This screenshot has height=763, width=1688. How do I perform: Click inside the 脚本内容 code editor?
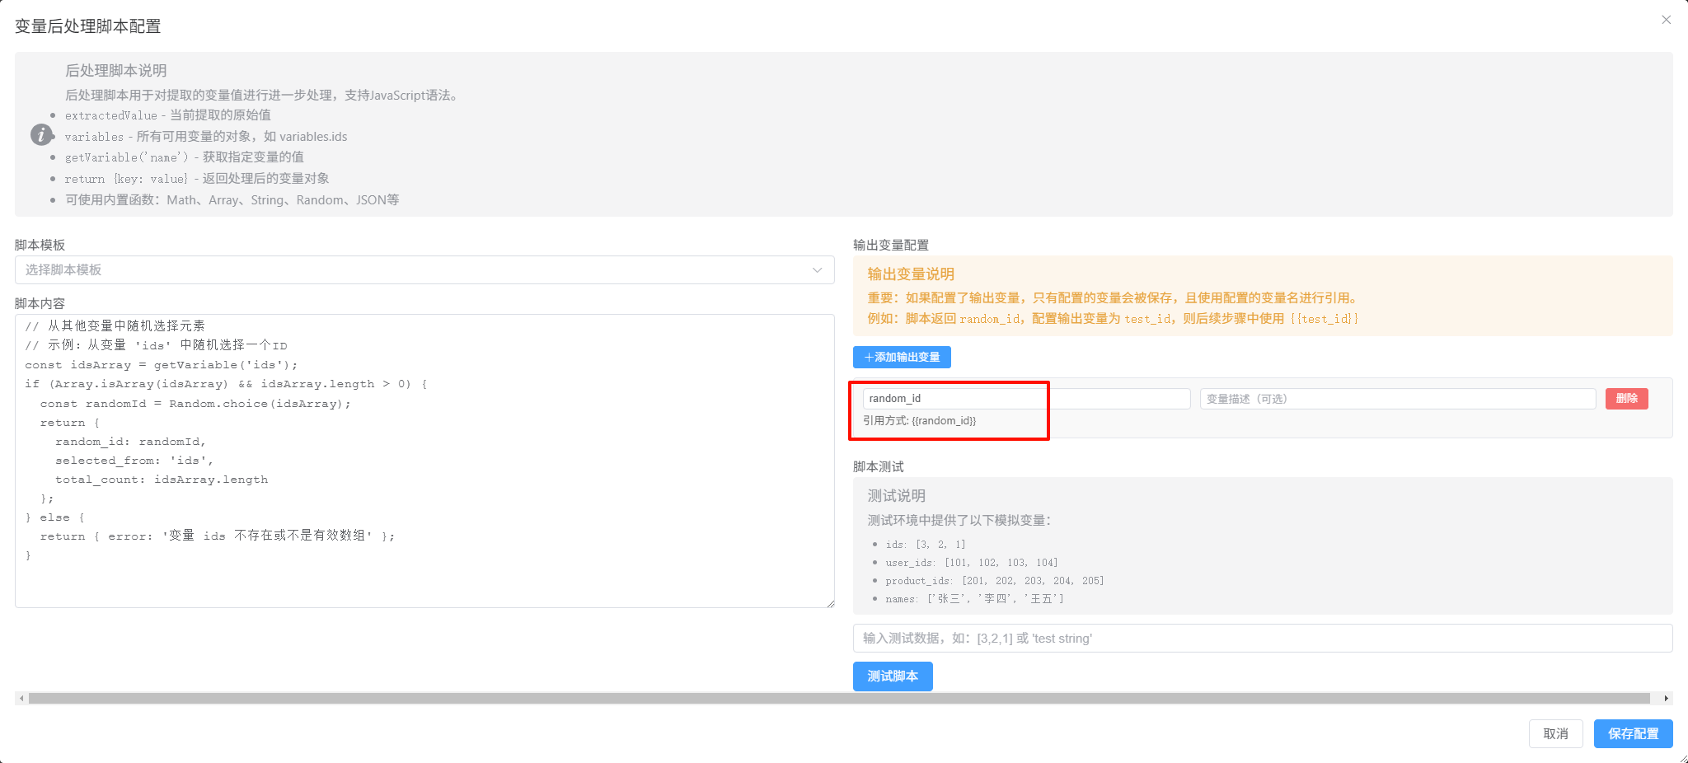[x=424, y=577]
